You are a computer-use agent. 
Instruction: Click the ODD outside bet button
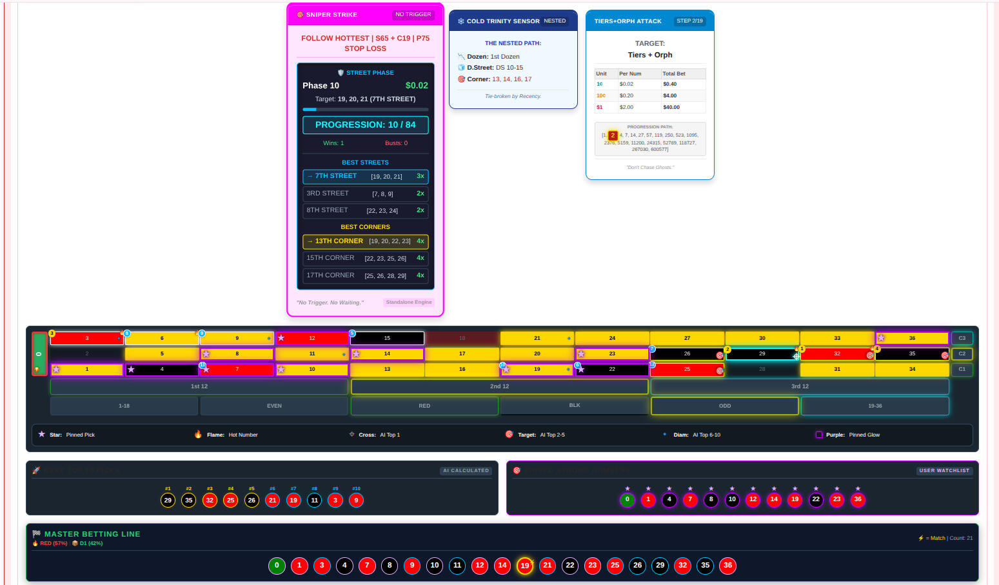coord(725,406)
